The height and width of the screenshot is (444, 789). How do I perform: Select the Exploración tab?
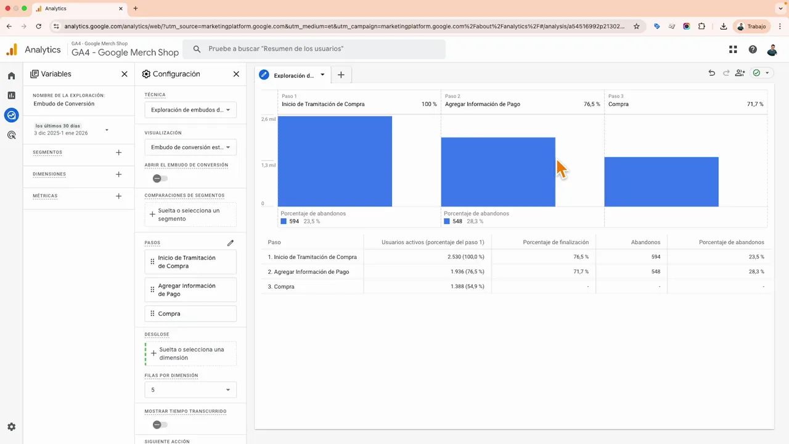click(293, 75)
